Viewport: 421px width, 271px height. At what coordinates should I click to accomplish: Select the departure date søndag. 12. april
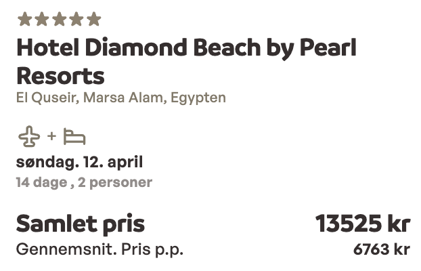(x=79, y=163)
